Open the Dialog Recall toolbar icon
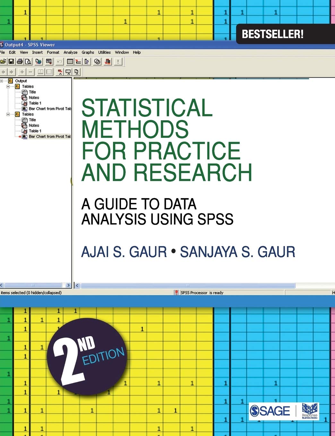This screenshot has width=335, height=436. (x=49, y=62)
